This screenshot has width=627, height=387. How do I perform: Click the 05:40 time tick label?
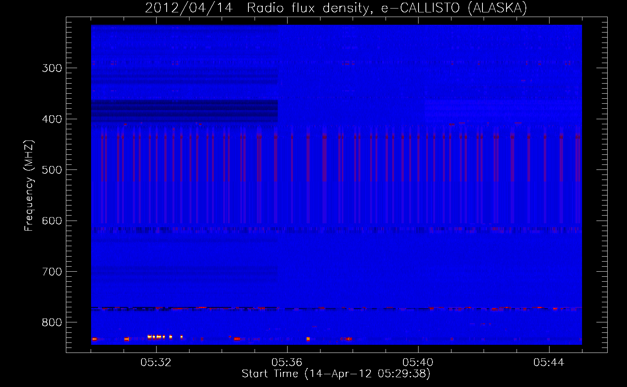418,362
